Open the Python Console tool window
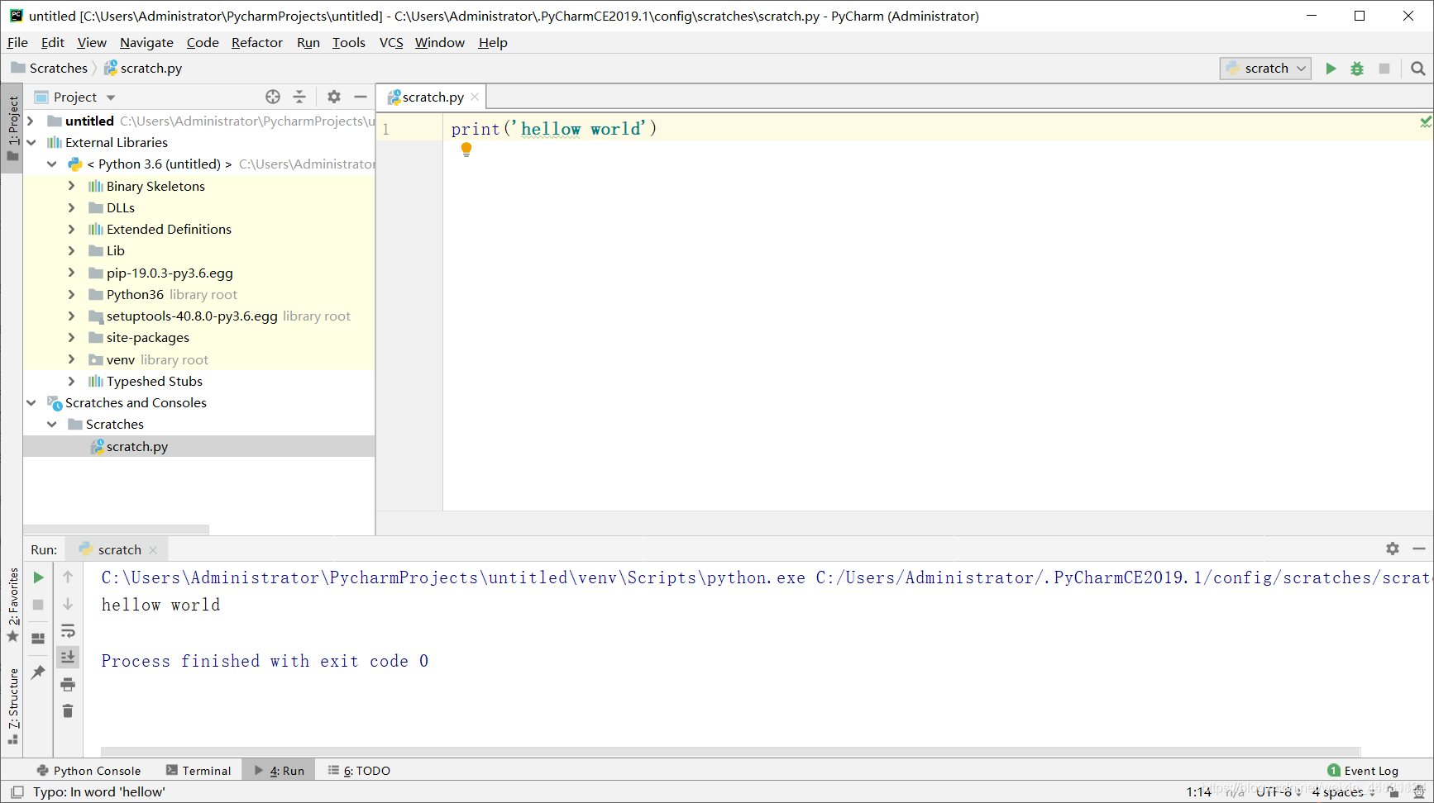The image size is (1434, 803). (x=88, y=770)
